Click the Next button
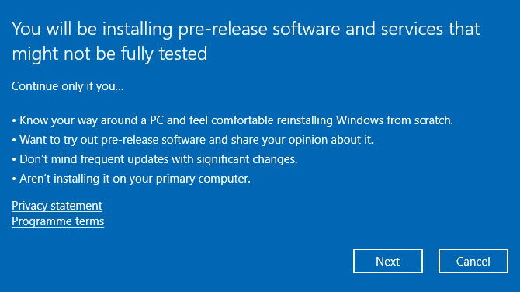The height and width of the screenshot is (292, 520). 388,261
